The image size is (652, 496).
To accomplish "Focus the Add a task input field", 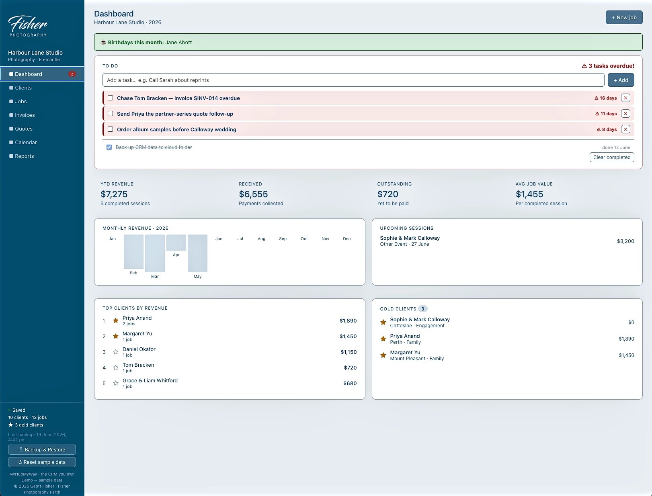I will coord(353,80).
